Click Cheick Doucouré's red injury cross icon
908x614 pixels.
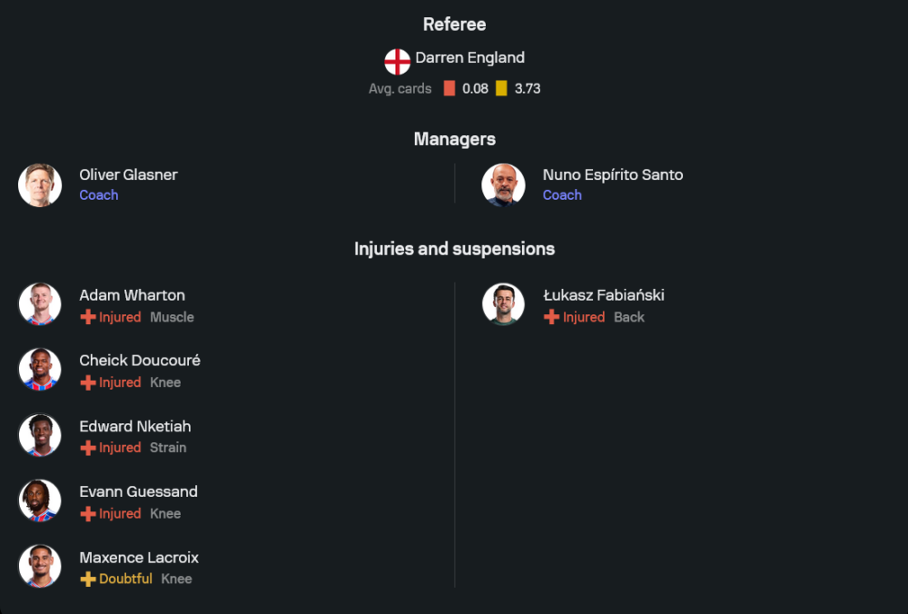88,382
